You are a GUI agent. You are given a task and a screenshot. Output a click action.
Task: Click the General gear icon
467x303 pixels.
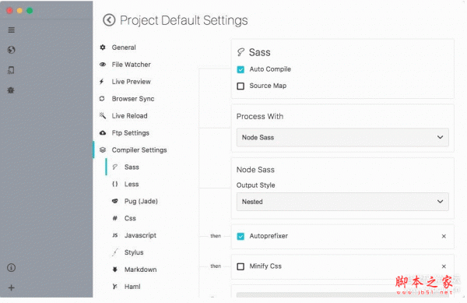(103, 48)
